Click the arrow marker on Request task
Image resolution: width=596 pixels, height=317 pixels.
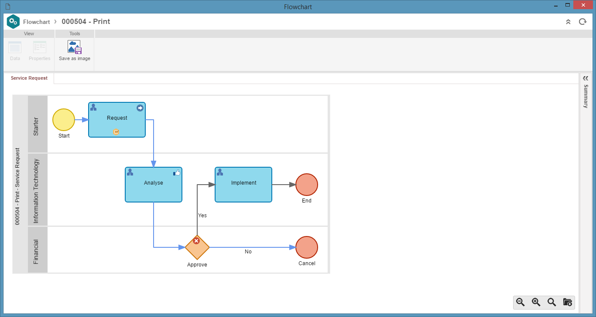140,108
